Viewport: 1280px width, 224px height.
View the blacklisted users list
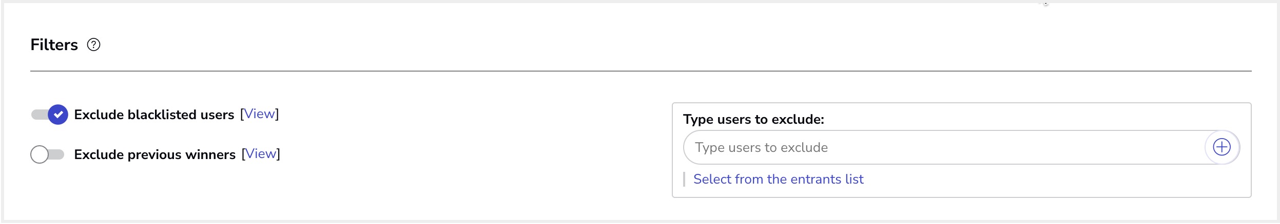point(259,114)
